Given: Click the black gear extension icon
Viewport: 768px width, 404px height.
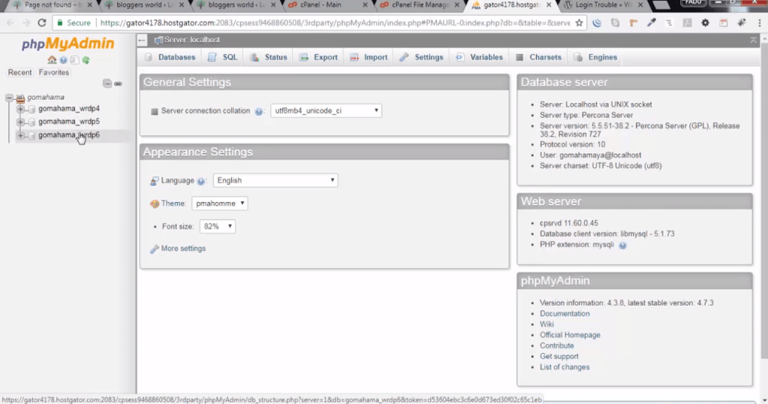Looking at the screenshot, I should pyautogui.click(x=705, y=23).
